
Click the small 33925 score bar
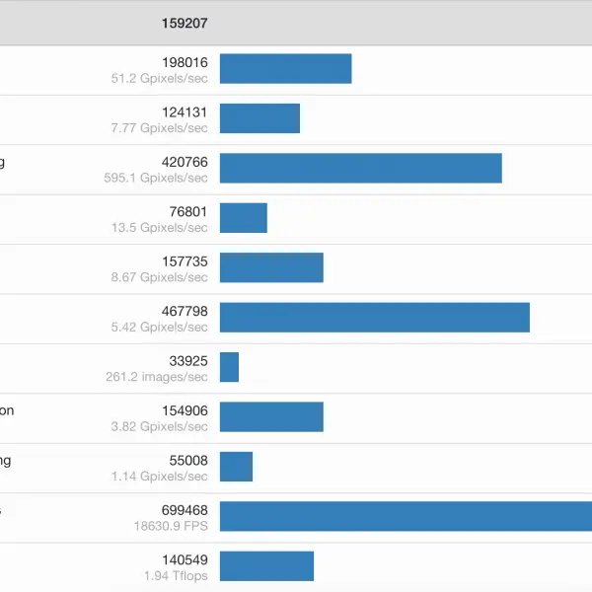[x=230, y=367]
